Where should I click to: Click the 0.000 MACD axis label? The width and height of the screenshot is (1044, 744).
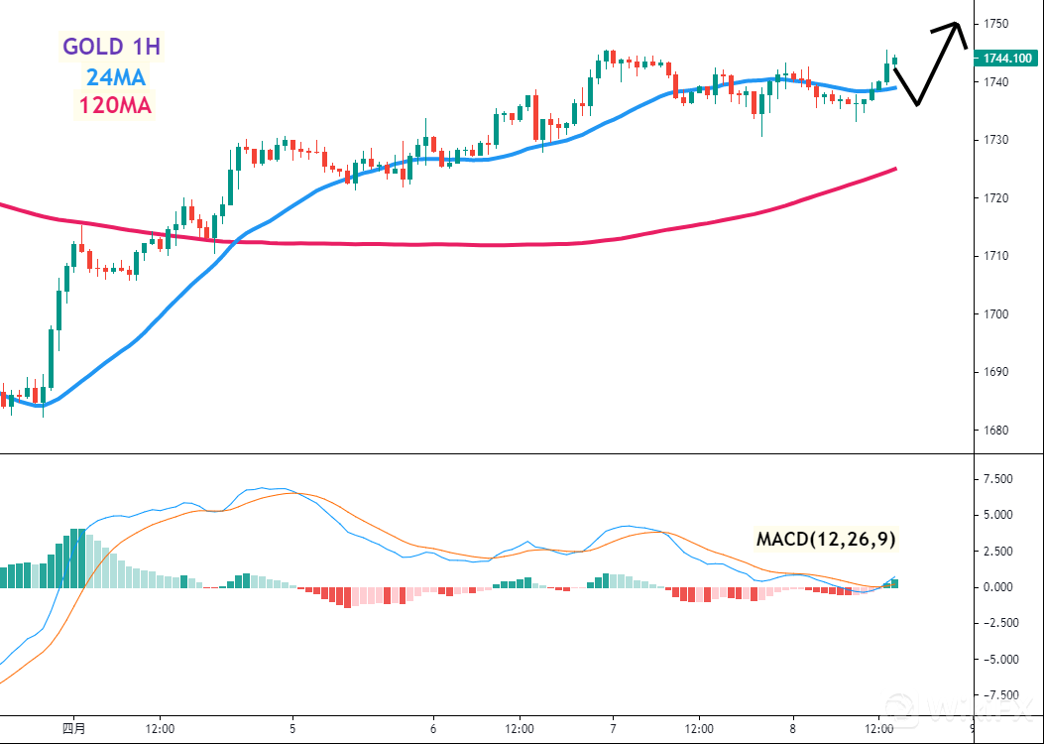pos(998,587)
